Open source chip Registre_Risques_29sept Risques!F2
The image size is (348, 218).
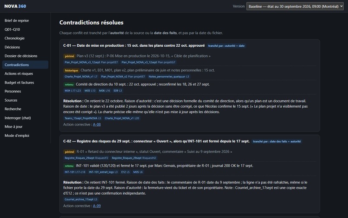point(86,158)
